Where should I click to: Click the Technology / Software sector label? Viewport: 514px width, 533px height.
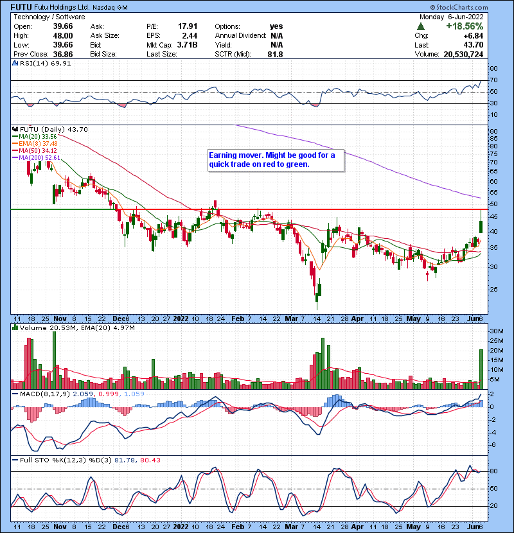49,17
